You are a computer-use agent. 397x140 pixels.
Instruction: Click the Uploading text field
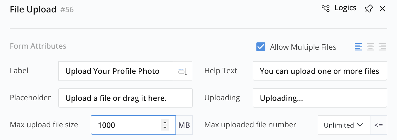tap(320, 98)
